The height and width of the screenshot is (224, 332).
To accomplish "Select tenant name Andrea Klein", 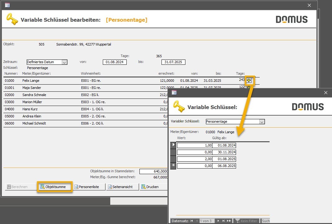I will click(32, 116).
